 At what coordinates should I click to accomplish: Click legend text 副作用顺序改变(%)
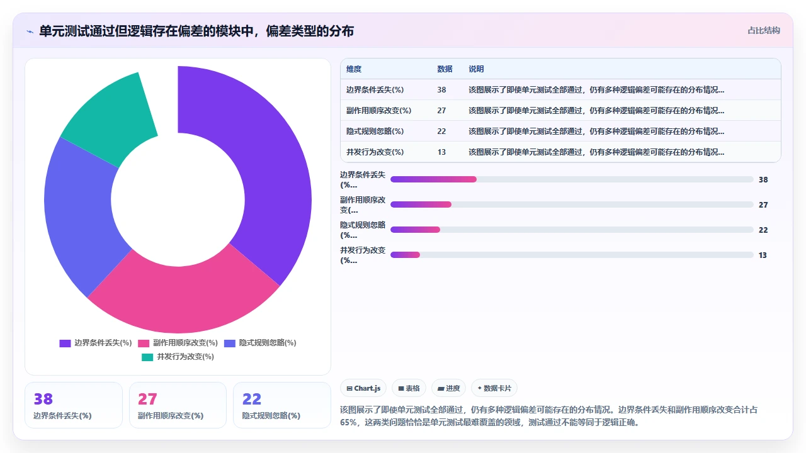point(185,343)
